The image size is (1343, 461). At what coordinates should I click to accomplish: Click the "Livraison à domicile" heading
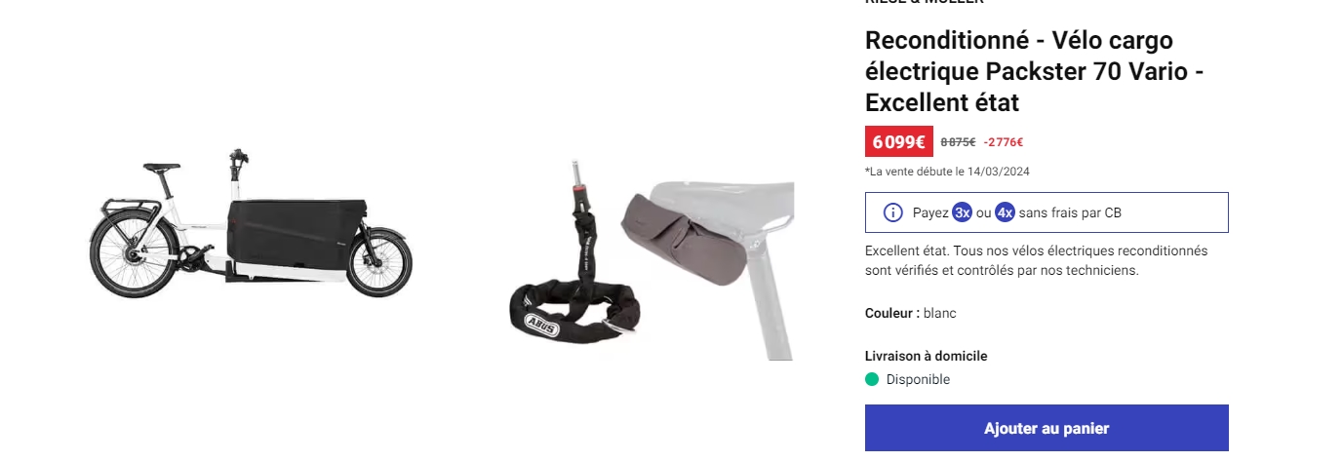[926, 356]
